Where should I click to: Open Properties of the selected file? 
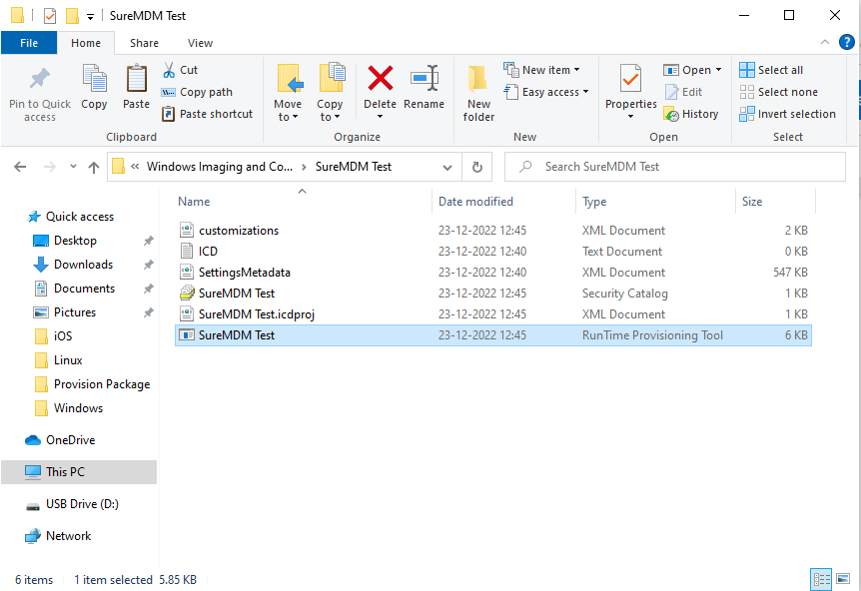tap(630, 79)
